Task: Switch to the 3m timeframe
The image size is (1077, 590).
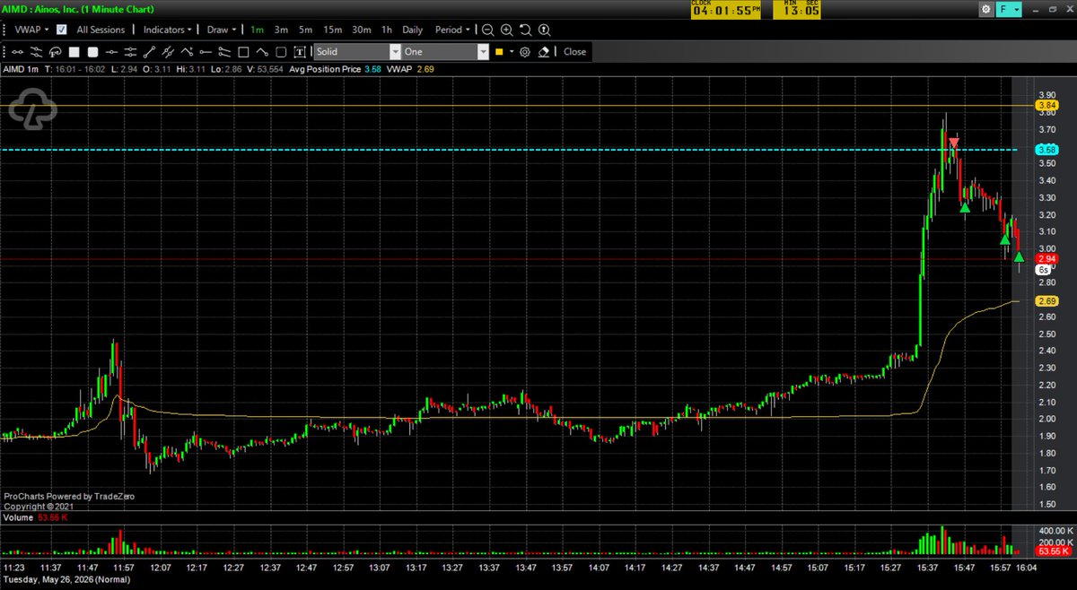Action: (280, 30)
